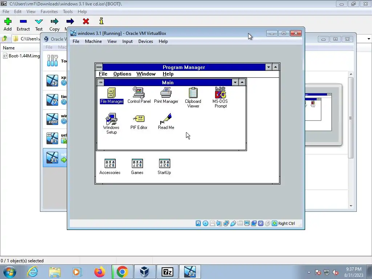This screenshot has height=279, width=372.
Task: Select the Accessories program group icon
Action: pyautogui.click(x=110, y=166)
